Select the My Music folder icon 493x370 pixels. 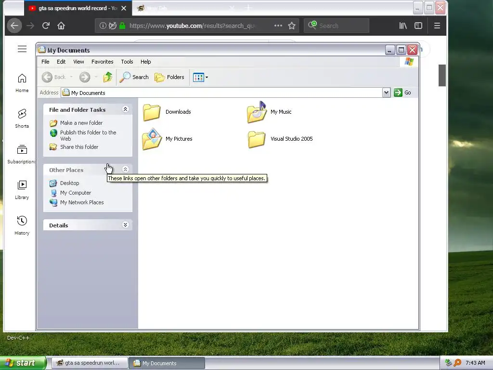[x=257, y=112]
